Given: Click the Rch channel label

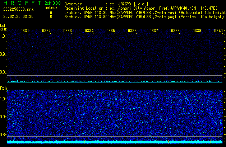Looking at the screenshot, I should 4,88.
